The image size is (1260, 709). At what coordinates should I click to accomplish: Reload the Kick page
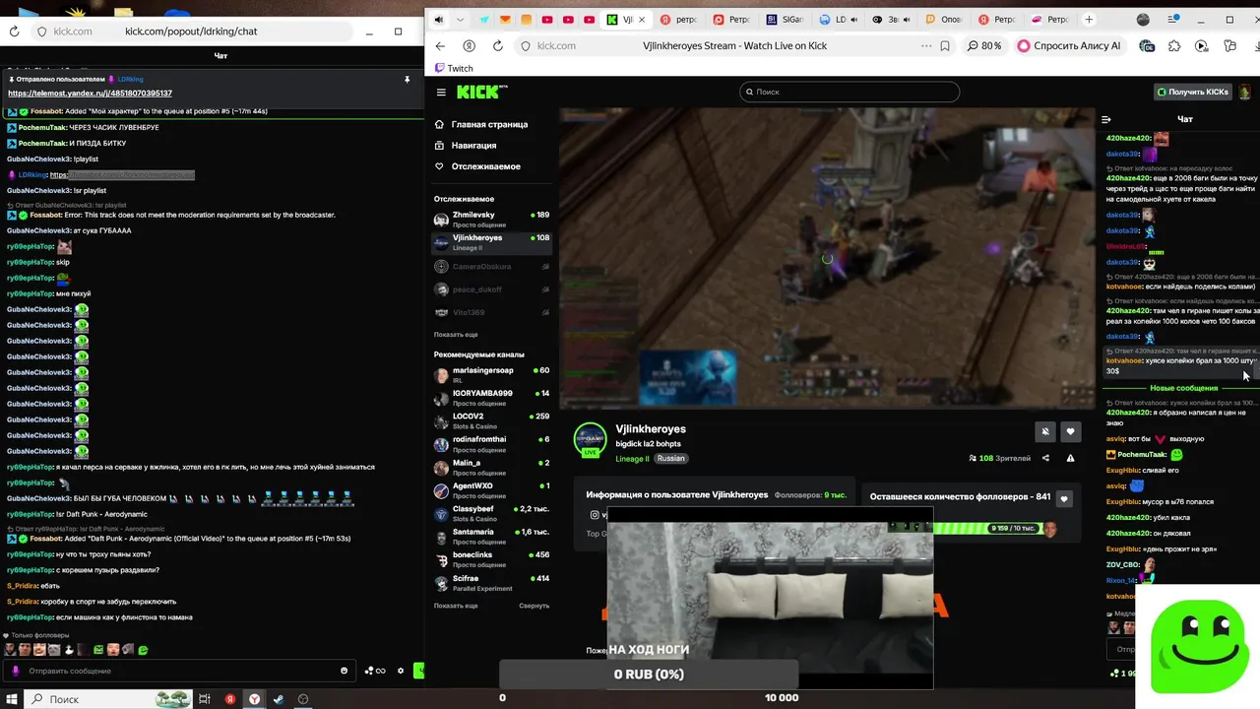(x=497, y=45)
